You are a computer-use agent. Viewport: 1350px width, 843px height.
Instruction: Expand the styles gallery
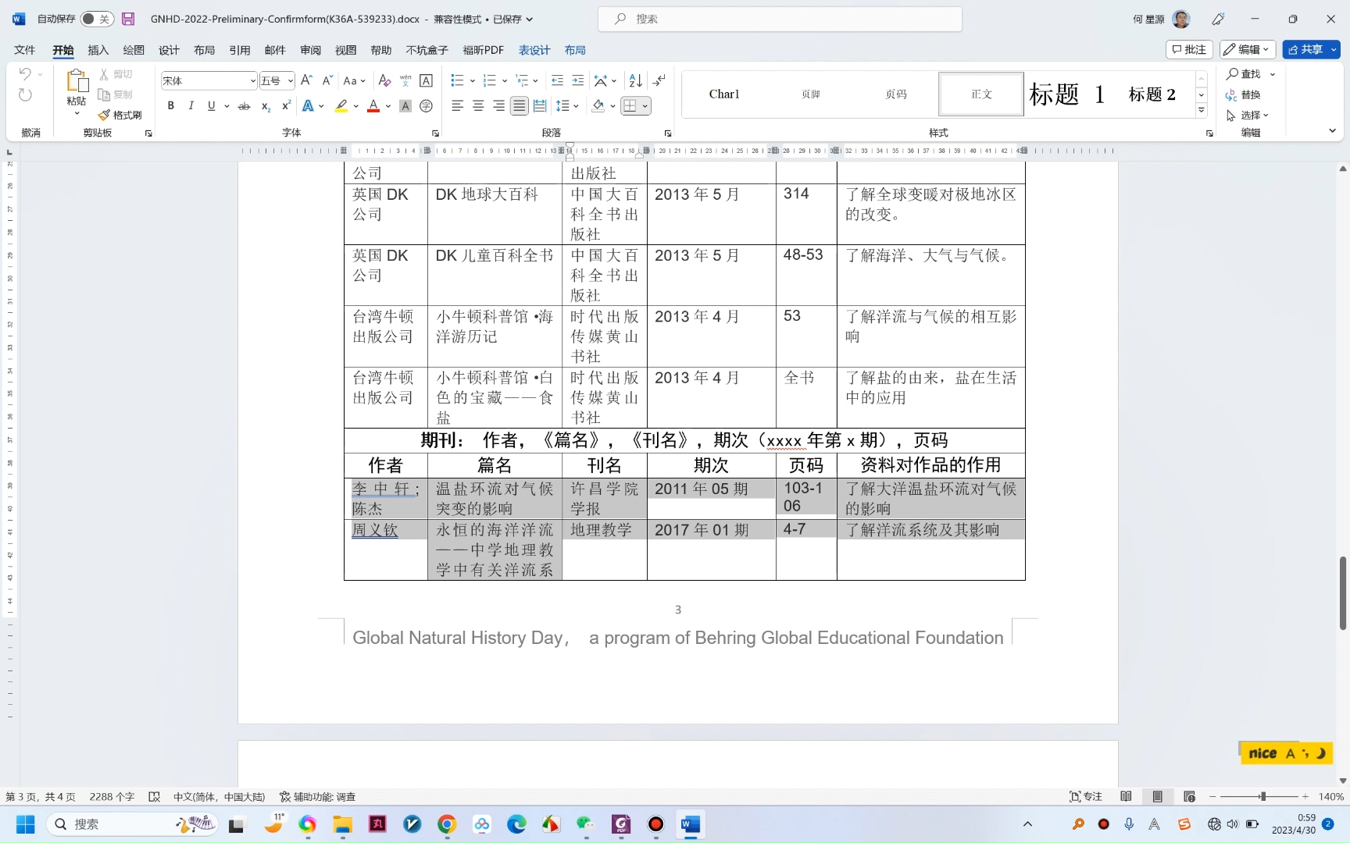point(1202,111)
